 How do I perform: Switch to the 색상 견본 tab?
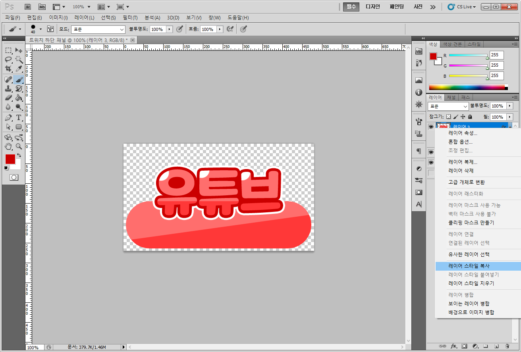[x=452, y=44]
